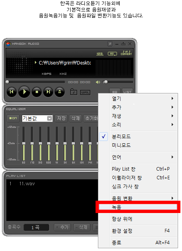This screenshot has height=251, width=182.
Task: Click the 저장 equalizer button
Action: click(61, 118)
